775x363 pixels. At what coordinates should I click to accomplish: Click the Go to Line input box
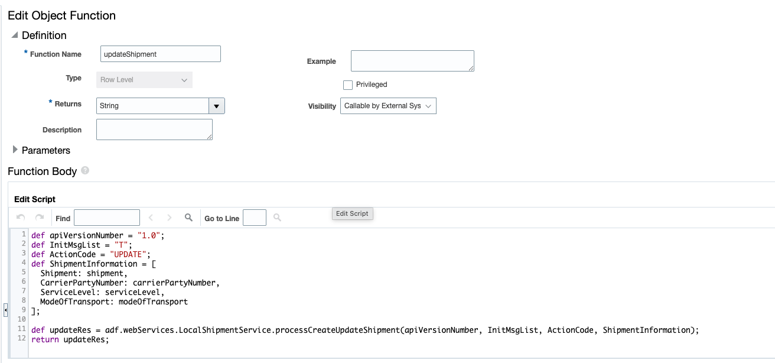[254, 218]
